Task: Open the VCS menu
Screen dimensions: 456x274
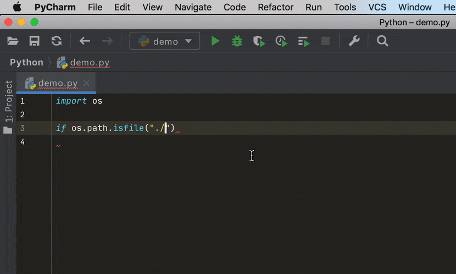Action: click(x=377, y=7)
